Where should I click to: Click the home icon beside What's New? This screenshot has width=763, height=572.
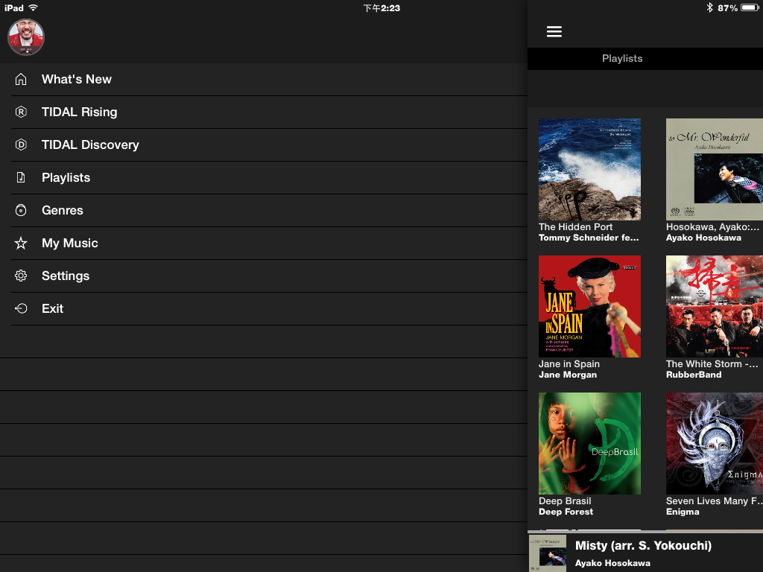point(21,80)
